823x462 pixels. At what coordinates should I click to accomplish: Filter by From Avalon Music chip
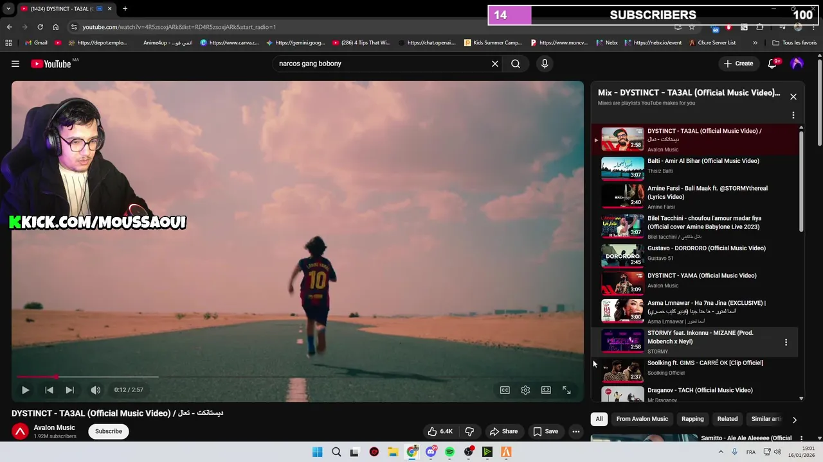pyautogui.click(x=642, y=419)
